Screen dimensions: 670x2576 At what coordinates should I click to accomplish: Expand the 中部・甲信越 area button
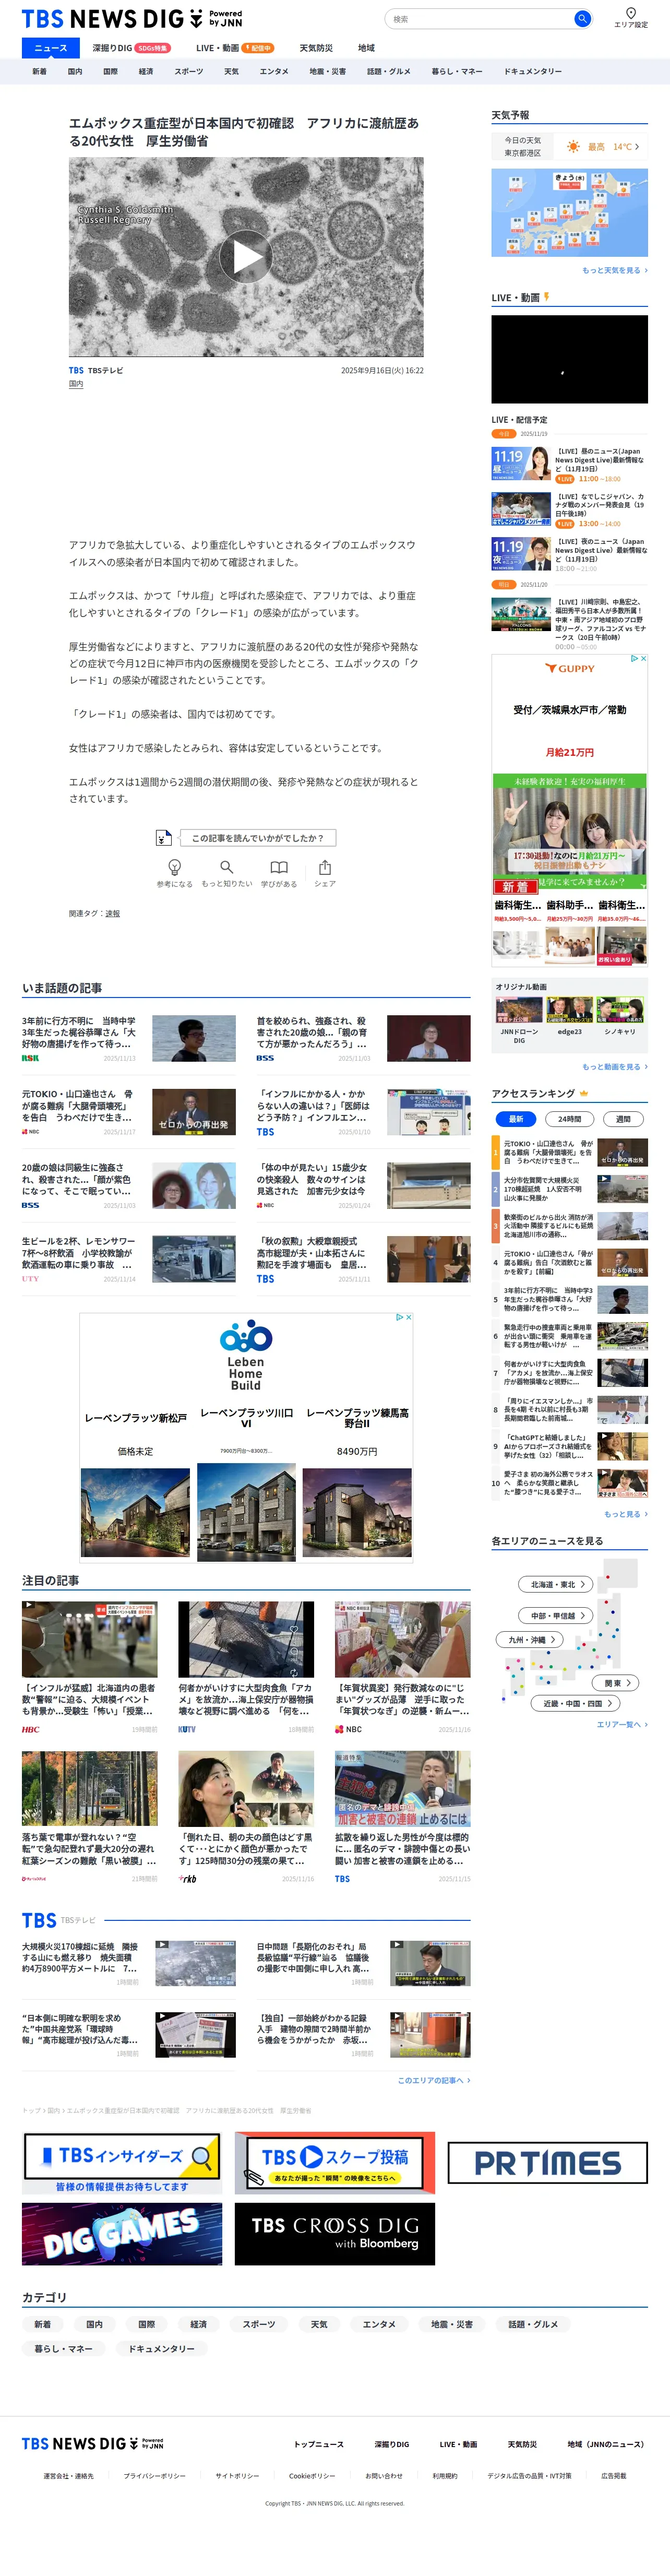tap(557, 1615)
